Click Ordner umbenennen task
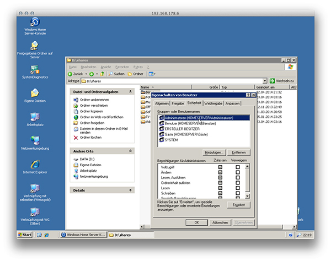Screen dimensions: 331x262 pyautogui.click(x=94, y=100)
